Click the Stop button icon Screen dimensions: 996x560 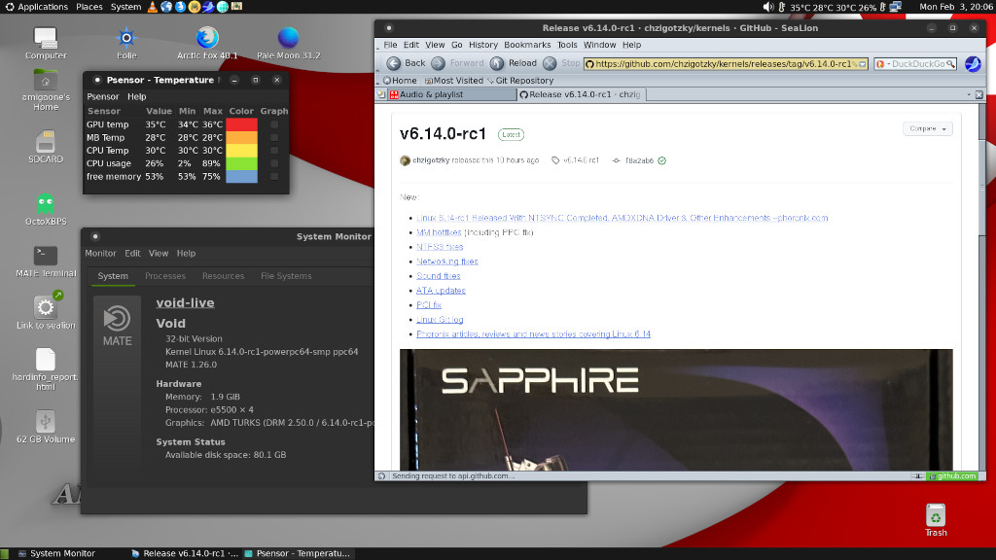click(551, 63)
